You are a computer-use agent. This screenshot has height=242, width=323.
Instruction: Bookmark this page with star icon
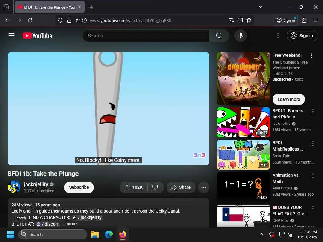point(249,20)
